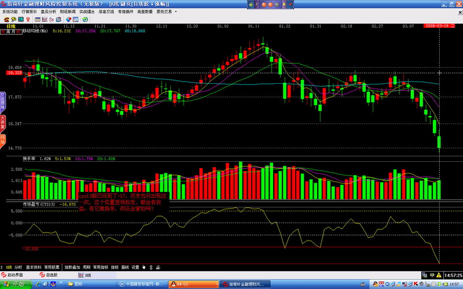
Task: Click the 2008-03-18 date marker
Action: coord(437,26)
